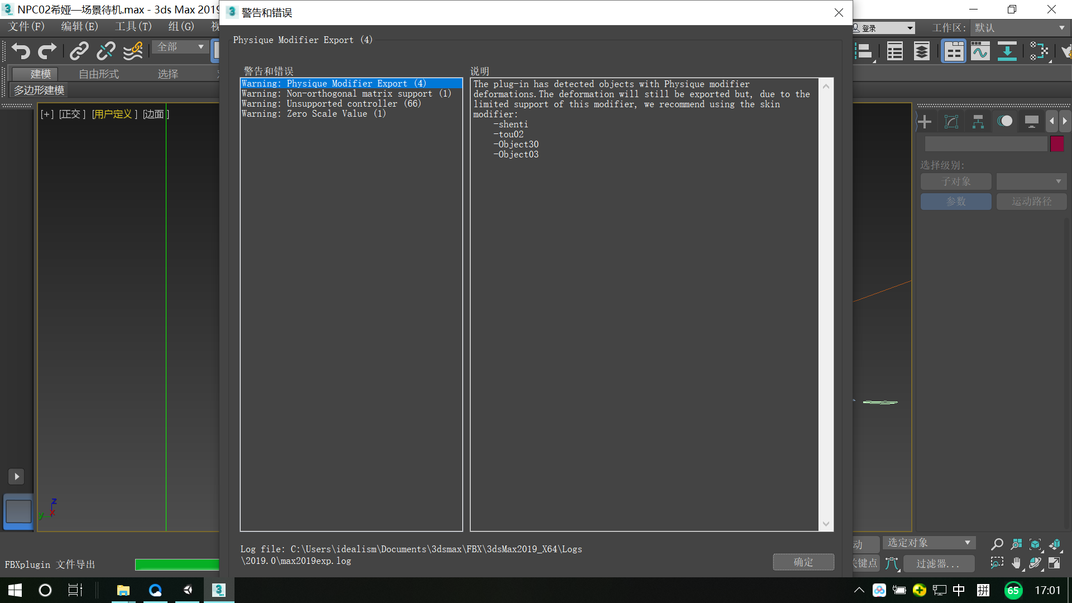Click the 多边形建模 panel label
Screen dimensions: 1072x603
pyautogui.click(x=39, y=90)
